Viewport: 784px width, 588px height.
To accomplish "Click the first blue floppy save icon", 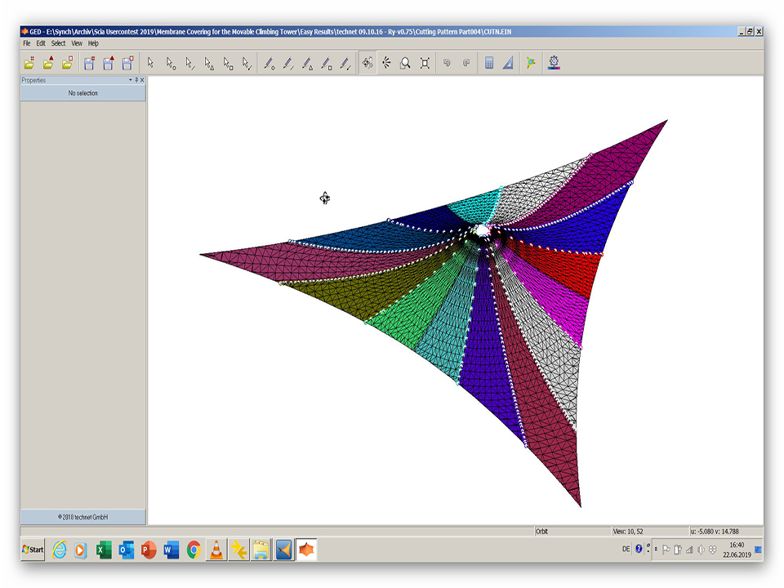I will (89, 63).
